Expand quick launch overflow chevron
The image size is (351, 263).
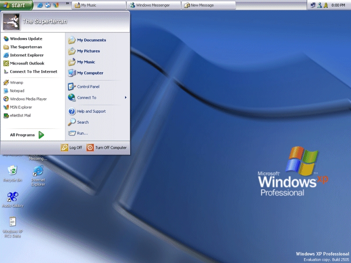[x=68, y=4]
